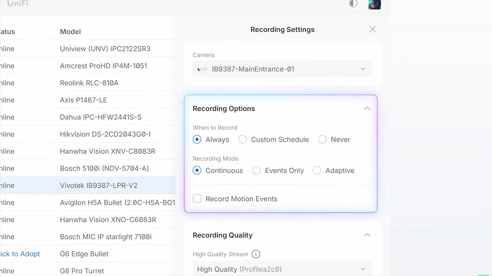Select Bosch 5100i (NDV-5704-A) row

coord(88,169)
